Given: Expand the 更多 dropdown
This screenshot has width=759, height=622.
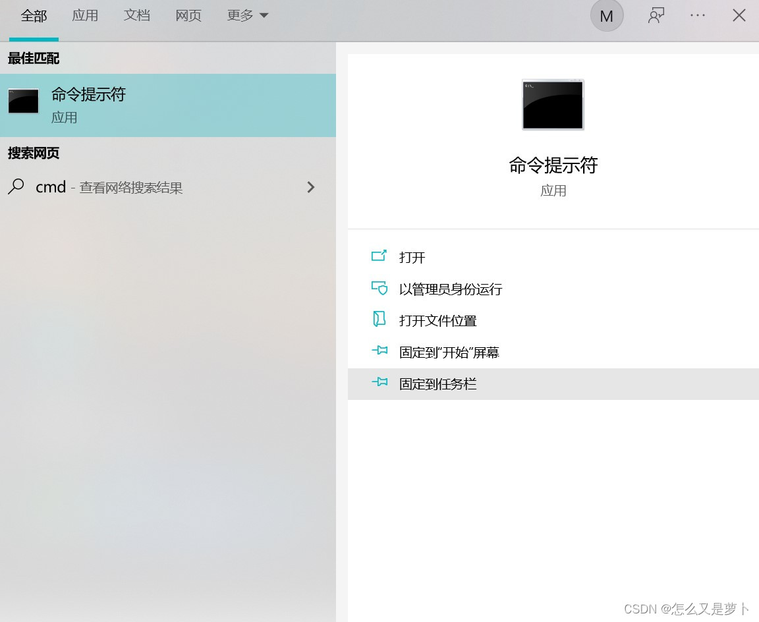Looking at the screenshot, I should pos(247,16).
